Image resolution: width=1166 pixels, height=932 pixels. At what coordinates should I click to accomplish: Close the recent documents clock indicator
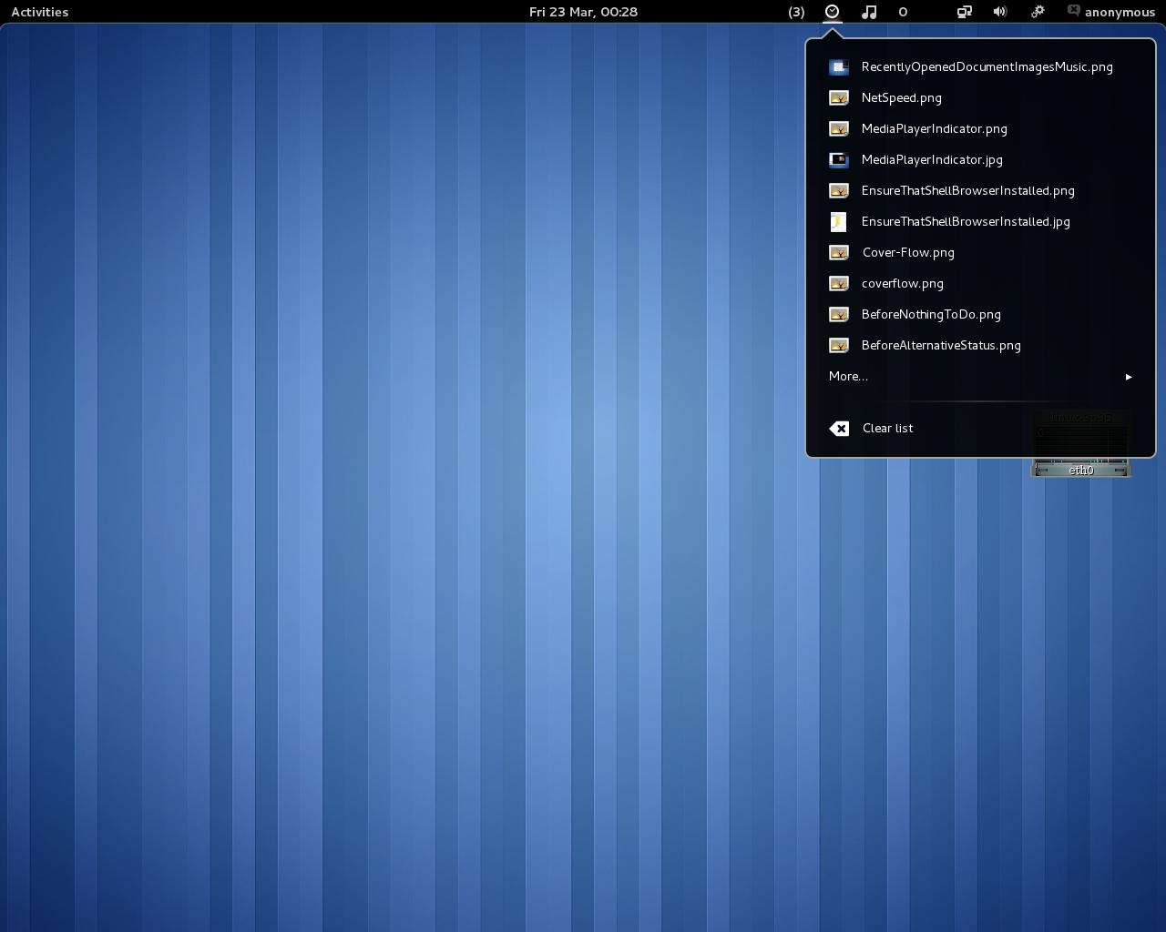pos(832,12)
